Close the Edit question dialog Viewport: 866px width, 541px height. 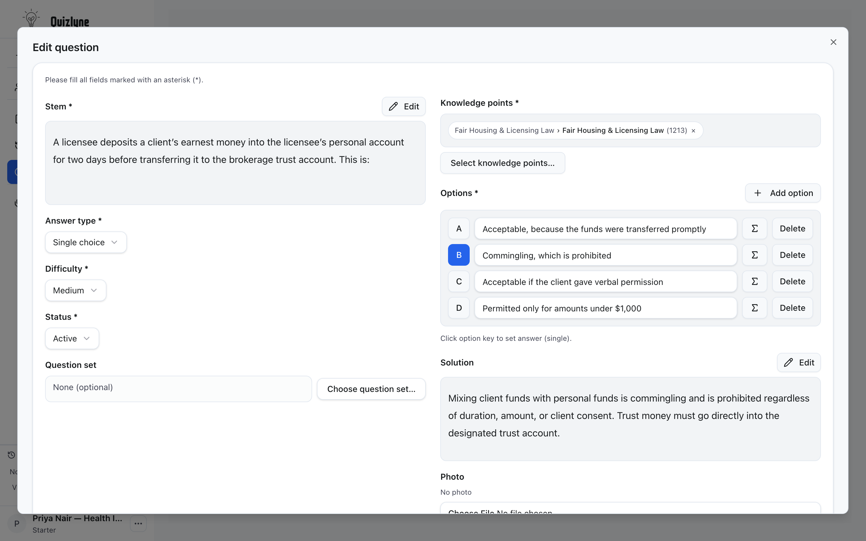point(833,42)
